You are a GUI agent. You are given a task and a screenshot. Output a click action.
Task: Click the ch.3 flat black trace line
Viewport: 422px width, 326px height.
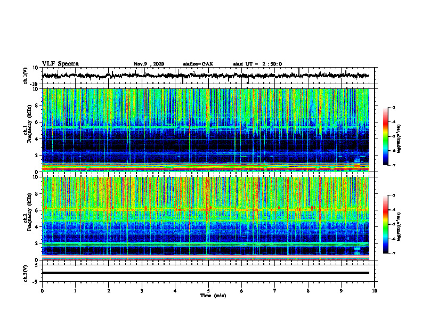(205, 273)
